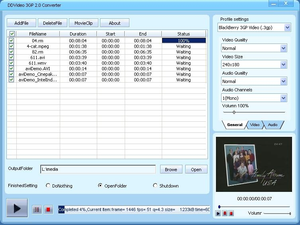Select the Shutdown radio option
Viewport: 300px width, 225px height.
155,186
